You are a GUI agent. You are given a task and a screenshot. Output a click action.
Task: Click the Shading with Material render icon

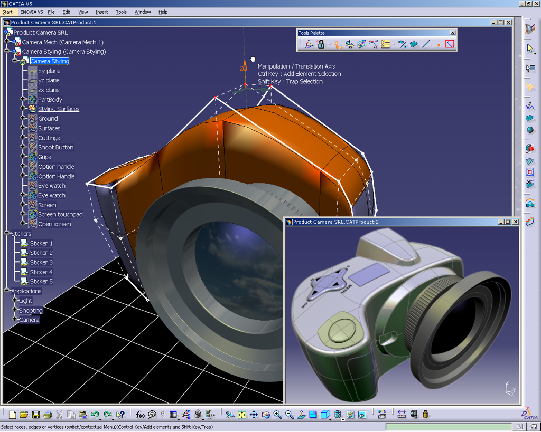tap(338, 415)
